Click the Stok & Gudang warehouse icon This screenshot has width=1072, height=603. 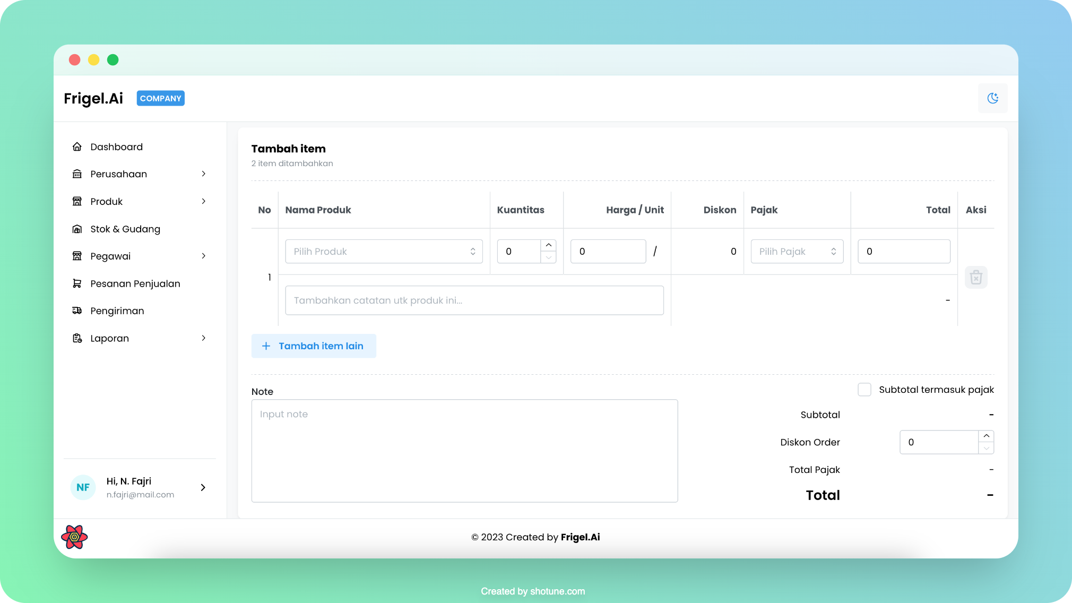click(77, 229)
